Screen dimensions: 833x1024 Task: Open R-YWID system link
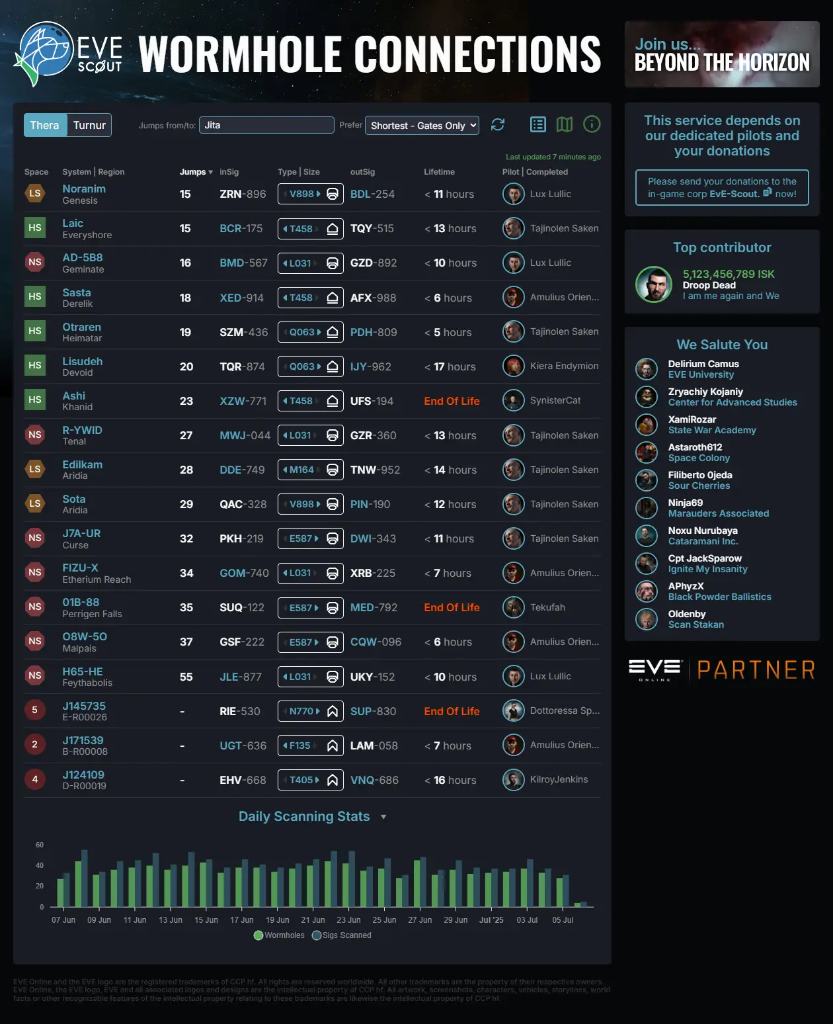pos(82,430)
